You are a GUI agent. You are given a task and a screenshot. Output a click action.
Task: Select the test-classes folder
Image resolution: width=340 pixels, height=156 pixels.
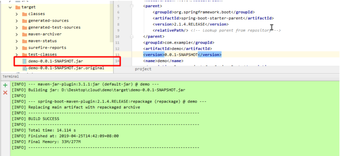pos(42,54)
